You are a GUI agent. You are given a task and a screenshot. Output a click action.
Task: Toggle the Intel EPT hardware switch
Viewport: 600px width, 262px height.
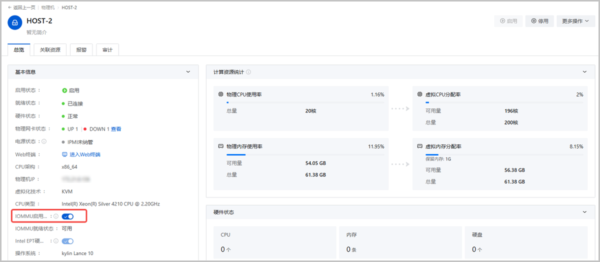(x=67, y=241)
